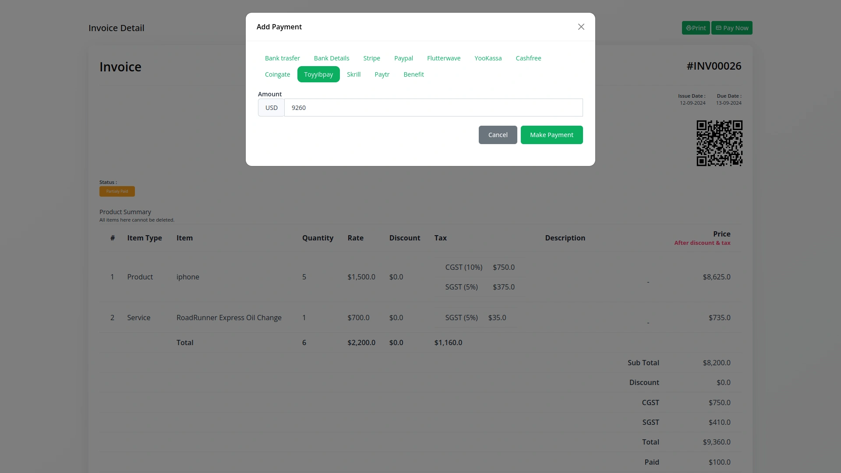Close the Add Payment dialog
Viewport: 841px width, 473px height.
581,27
